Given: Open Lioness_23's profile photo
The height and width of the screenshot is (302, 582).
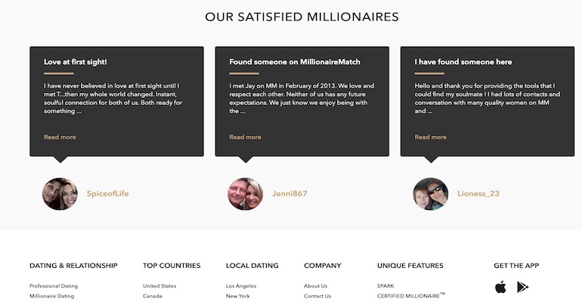Looking at the screenshot, I should point(430,194).
